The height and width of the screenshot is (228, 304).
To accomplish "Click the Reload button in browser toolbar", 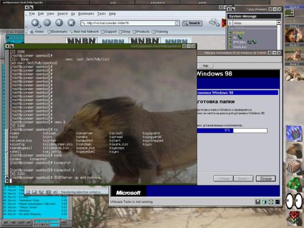I will (59, 22).
